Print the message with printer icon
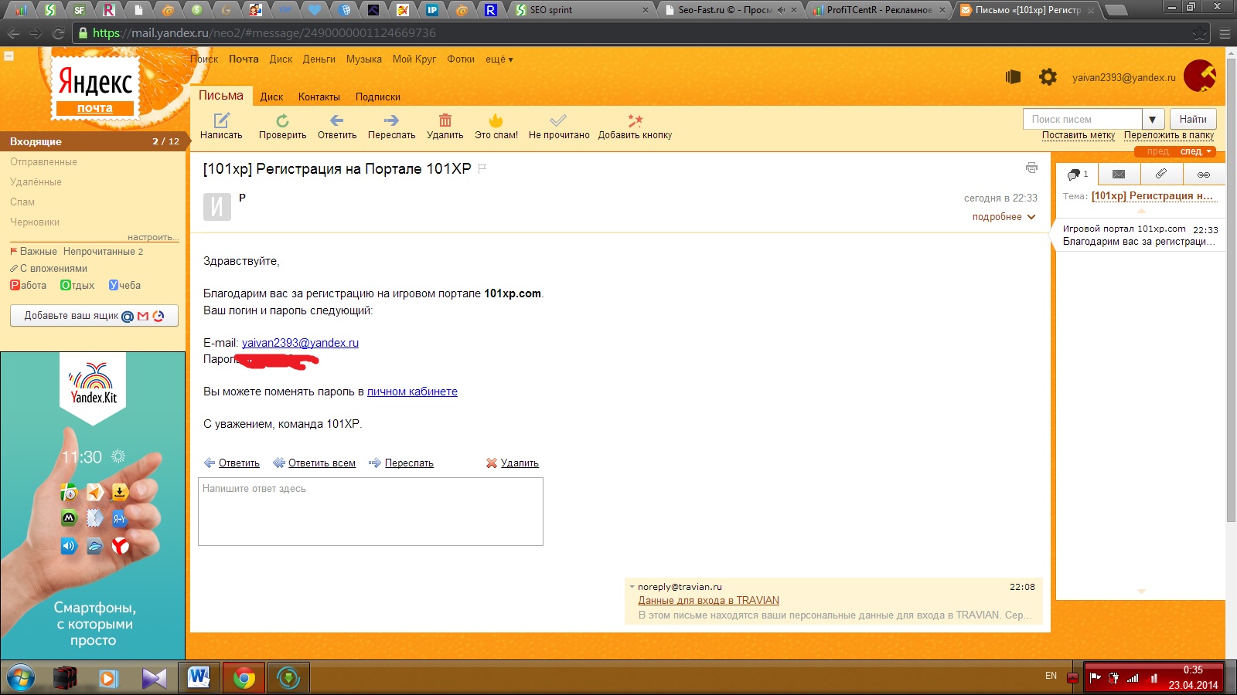This screenshot has height=695, width=1237. [x=1031, y=168]
